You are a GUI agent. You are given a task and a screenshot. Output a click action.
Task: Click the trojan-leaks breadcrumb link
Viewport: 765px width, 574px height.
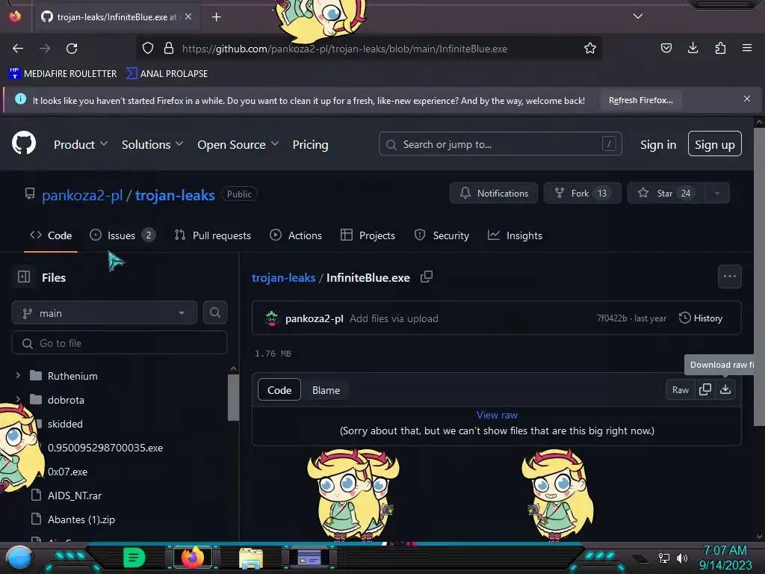point(283,277)
